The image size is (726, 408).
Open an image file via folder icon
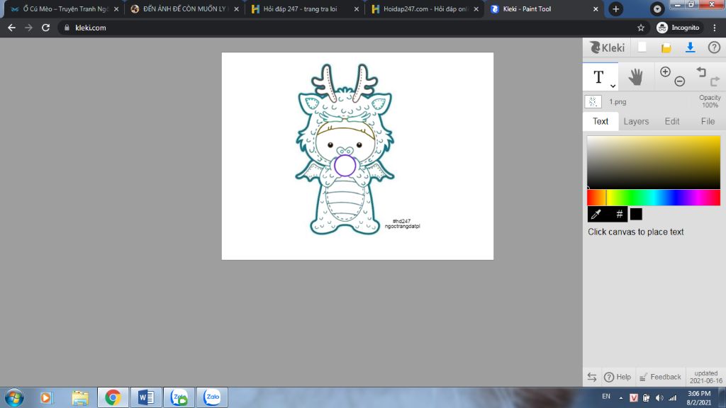click(x=666, y=47)
